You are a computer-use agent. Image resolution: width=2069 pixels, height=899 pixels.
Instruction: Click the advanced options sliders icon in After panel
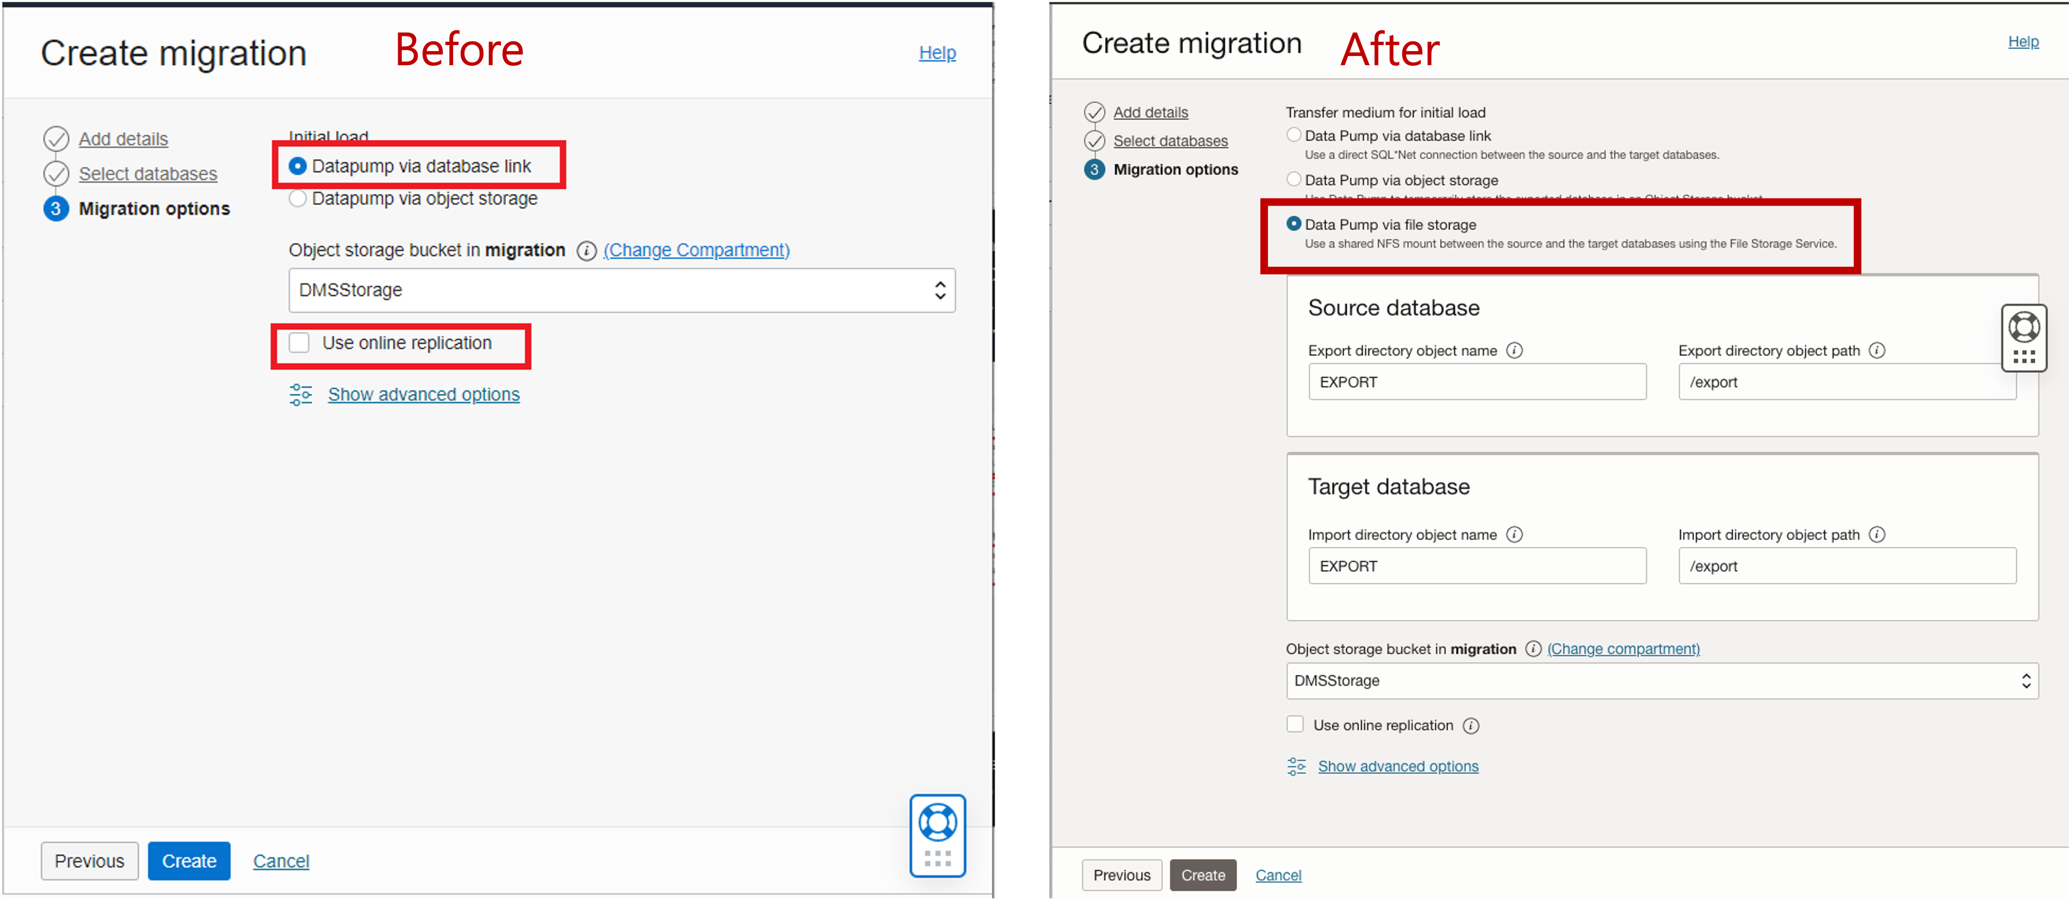(1296, 766)
